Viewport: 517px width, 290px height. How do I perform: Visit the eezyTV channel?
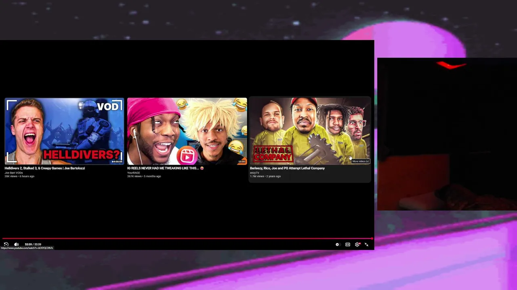pos(254,173)
